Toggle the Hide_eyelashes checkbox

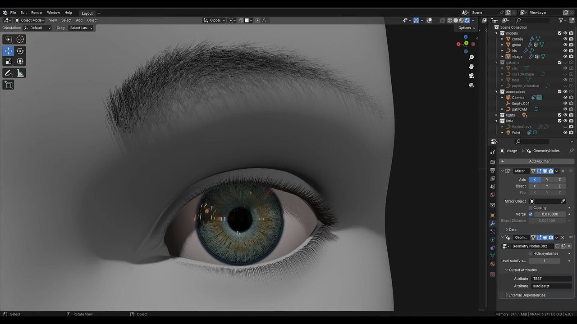(530, 253)
